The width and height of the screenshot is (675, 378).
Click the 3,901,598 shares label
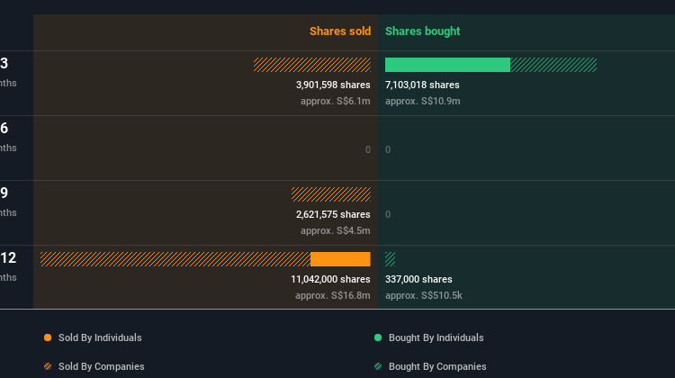click(333, 85)
